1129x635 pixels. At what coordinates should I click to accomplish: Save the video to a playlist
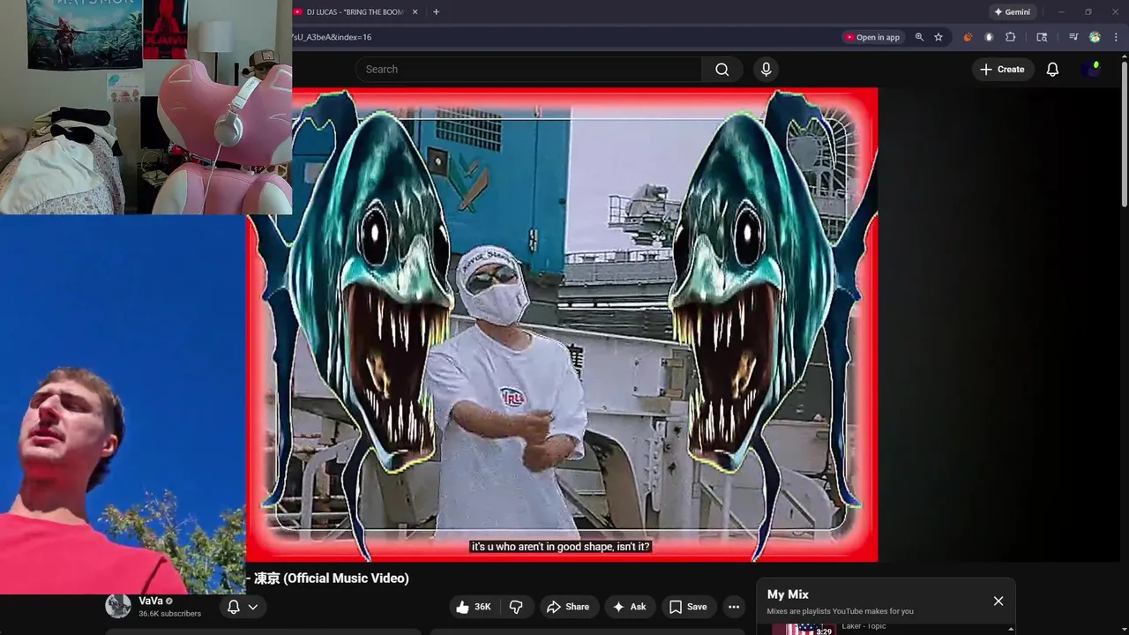688,607
